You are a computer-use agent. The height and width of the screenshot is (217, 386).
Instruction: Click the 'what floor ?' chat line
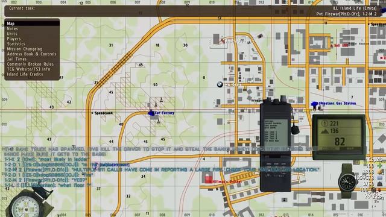pyautogui.click(x=48, y=185)
